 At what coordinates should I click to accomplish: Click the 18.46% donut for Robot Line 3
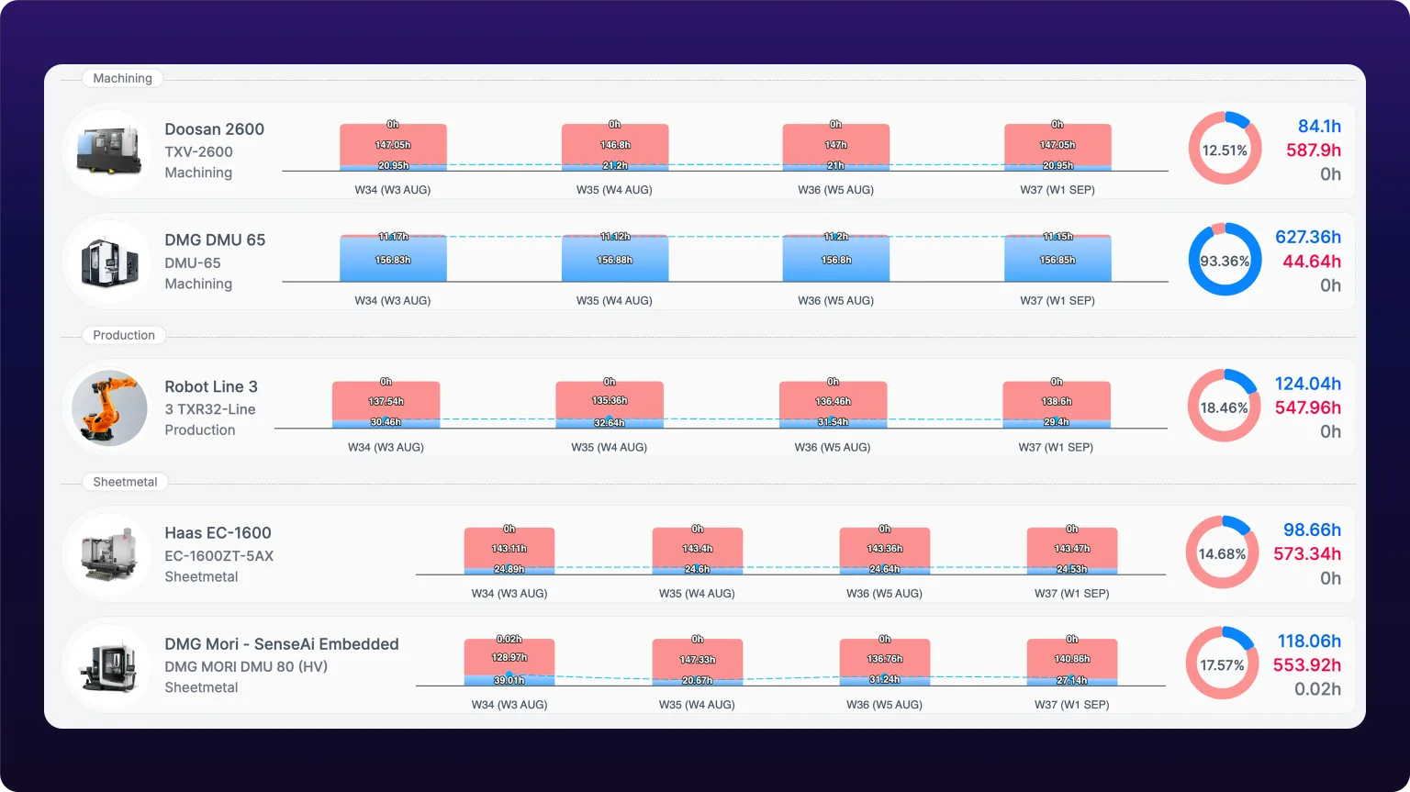coord(1224,407)
